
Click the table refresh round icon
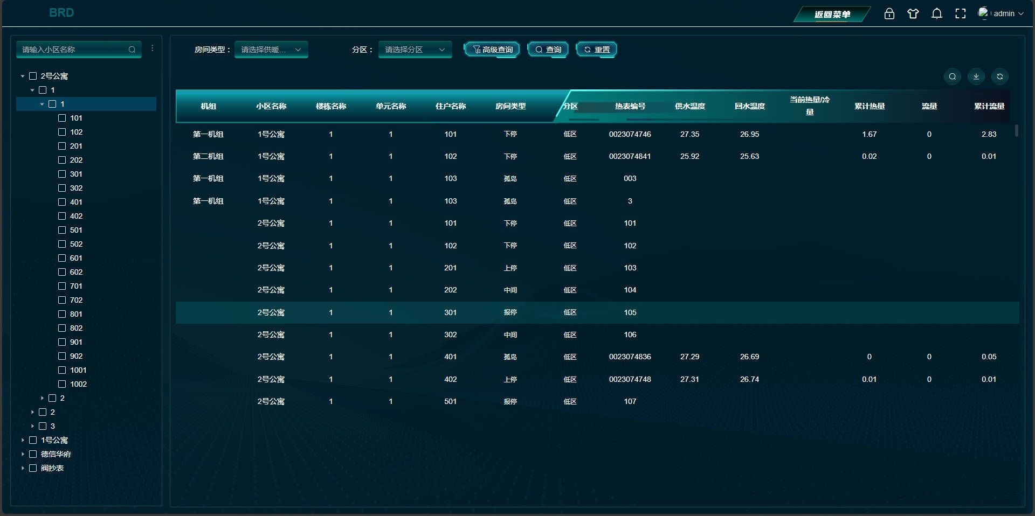point(1000,76)
